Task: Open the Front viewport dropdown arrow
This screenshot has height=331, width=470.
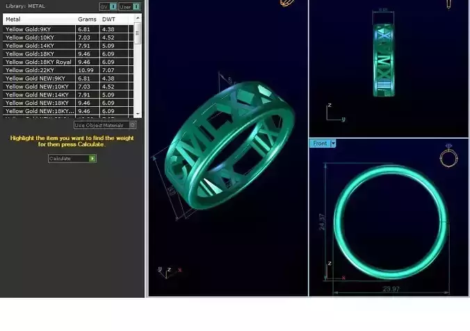Action: (x=333, y=144)
